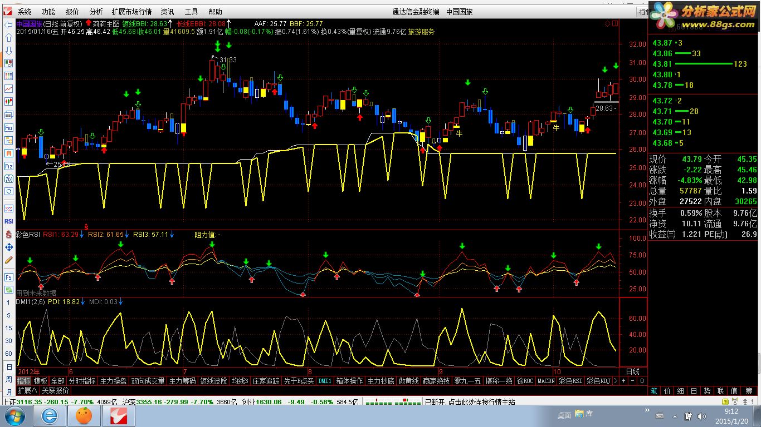Launch Internet Explorer from the taskbar
This screenshot has width=761, height=427.
[x=50, y=416]
